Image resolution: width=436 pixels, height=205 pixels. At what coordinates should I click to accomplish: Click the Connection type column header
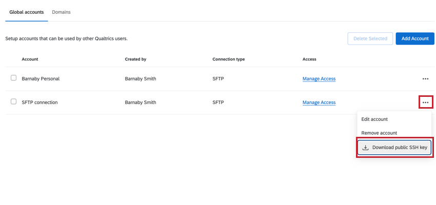pos(228,59)
